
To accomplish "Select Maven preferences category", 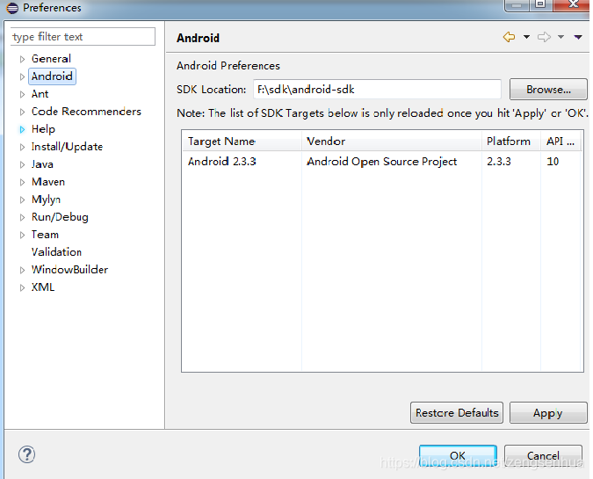I will pos(48,182).
